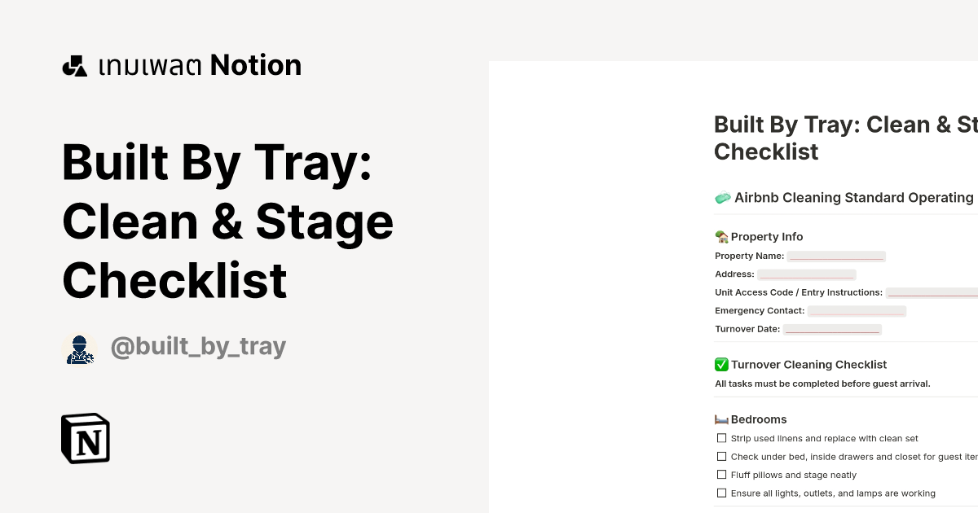Check the 'Check under bed, inside drawers' checkbox

(x=721, y=456)
